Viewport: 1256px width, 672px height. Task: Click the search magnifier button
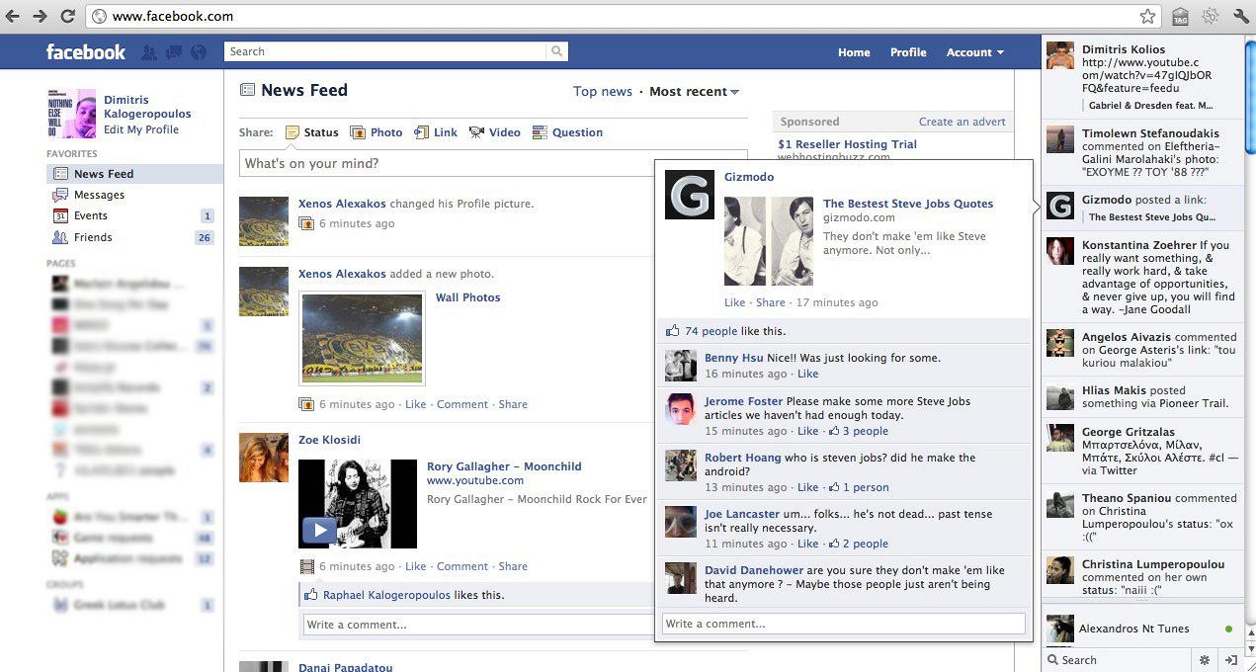pyautogui.click(x=558, y=51)
